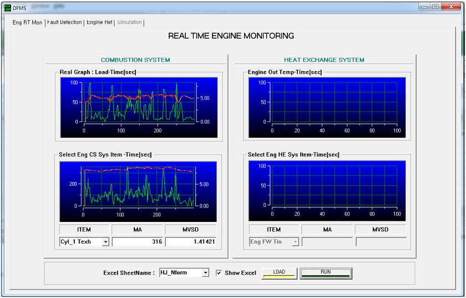The image size is (466, 298).
Task: Open the Fault Detection tab
Action: [64, 22]
